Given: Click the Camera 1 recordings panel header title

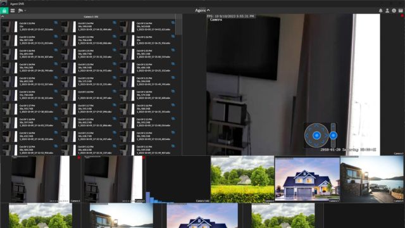Looking at the screenshot, I should click(x=91, y=16).
